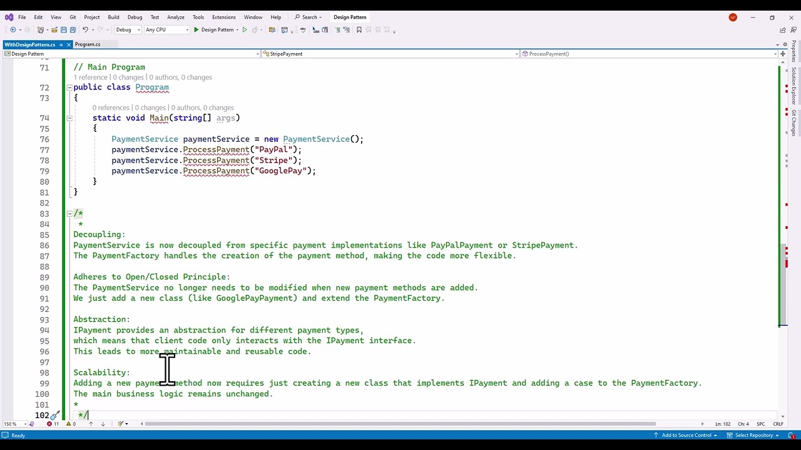The width and height of the screenshot is (801, 450).
Task: Click the split editor plus icon
Action: [x=782, y=54]
